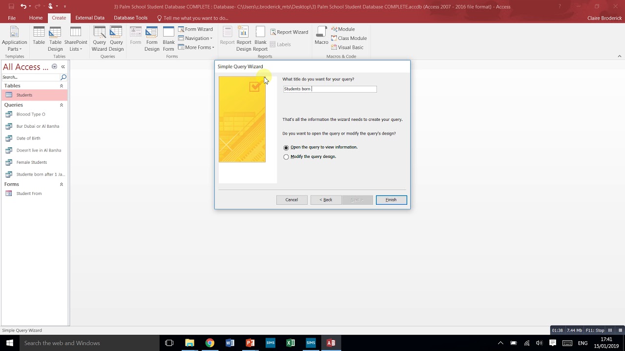Select Studente born after 1 Ja... query

34,174
